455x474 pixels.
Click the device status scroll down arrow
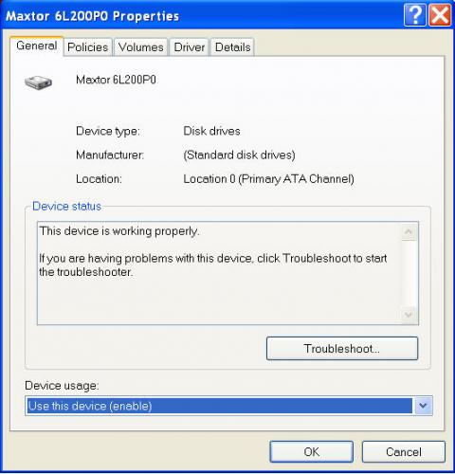pos(409,315)
